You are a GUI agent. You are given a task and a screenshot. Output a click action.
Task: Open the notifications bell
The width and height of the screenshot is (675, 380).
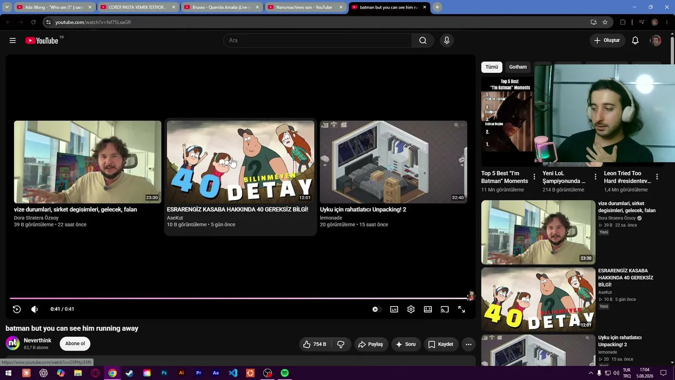click(x=635, y=41)
